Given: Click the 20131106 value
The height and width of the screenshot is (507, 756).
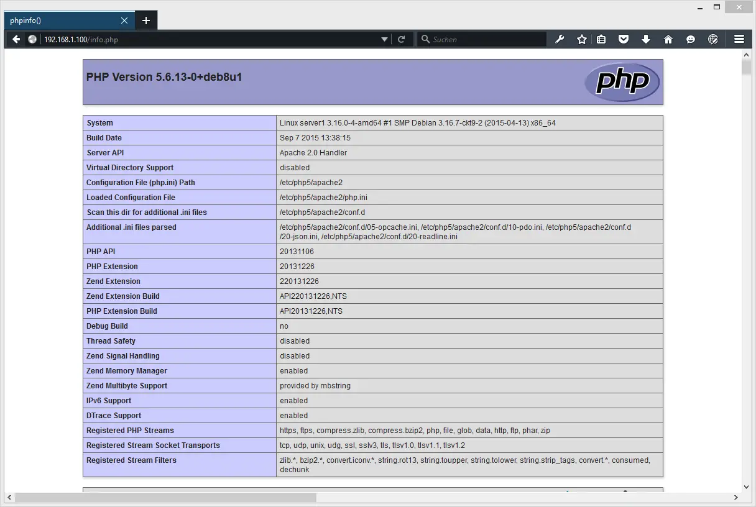Looking at the screenshot, I should (x=297, y=252).
